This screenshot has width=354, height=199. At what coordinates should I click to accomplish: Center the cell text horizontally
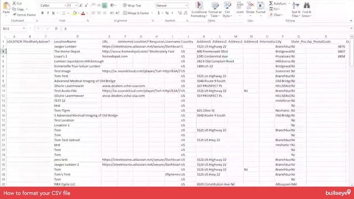coord(99,13)
